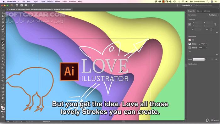
Task: Click the Tool Options button
Action: [213, 15]
